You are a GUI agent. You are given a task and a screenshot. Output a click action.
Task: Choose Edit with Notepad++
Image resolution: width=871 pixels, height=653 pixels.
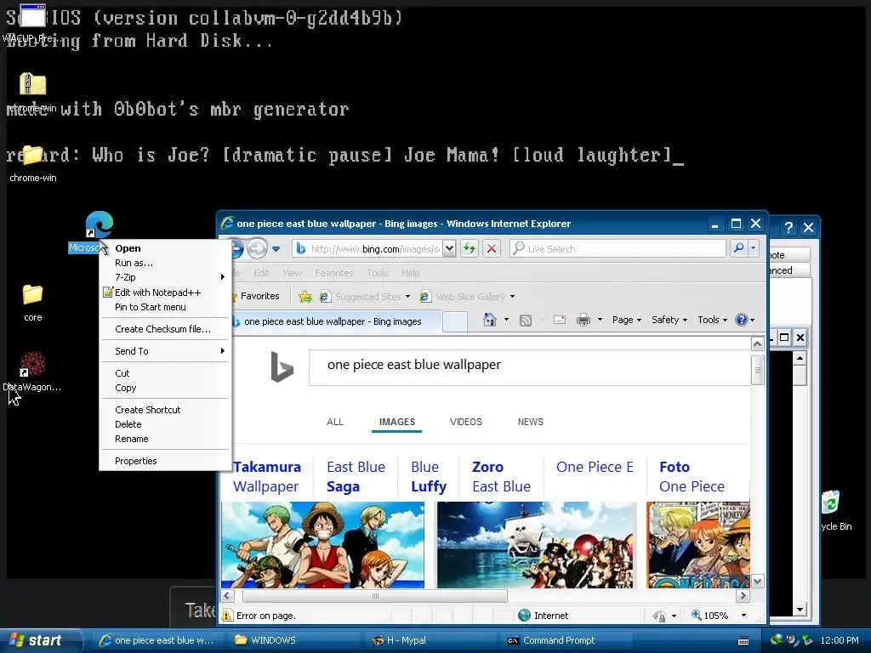164,292
